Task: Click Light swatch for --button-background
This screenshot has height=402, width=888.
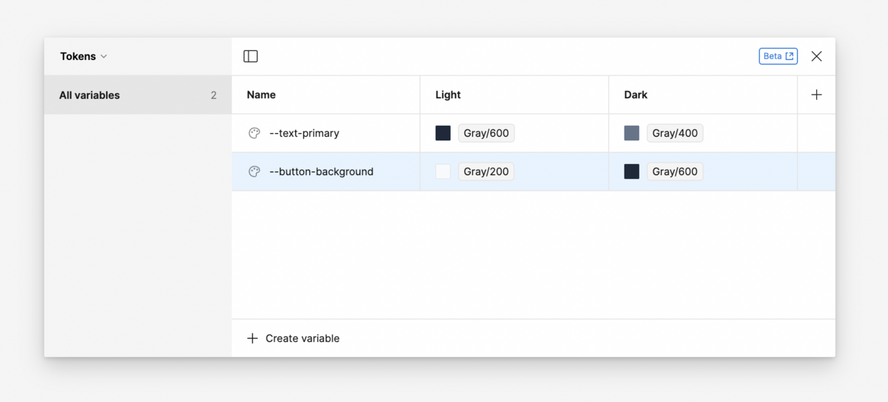Action: coord(443,171)
